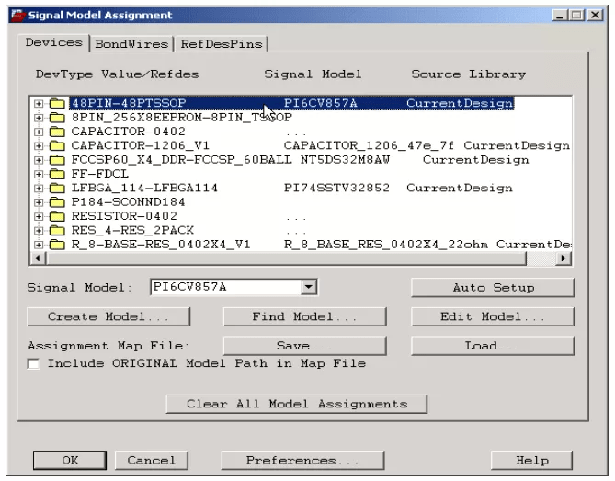Viewport: 615px width, 481px height.
Task: Expand the FCCSP60_X4_DDR-FCCSP_60BALL node
Action: click(39, 160)
